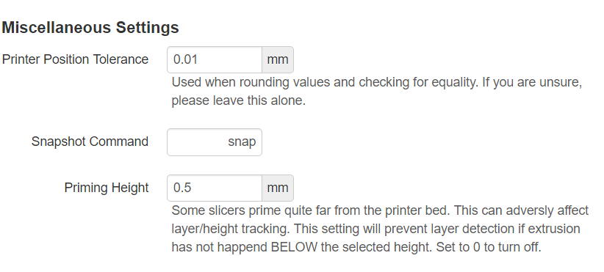Click the 'Used when rounding values' help line
Image resolution: width=604 pixels, height=272 pixels.
(377, 82)
